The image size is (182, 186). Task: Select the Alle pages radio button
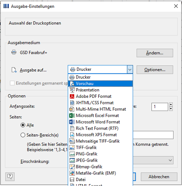click(23, 125)
